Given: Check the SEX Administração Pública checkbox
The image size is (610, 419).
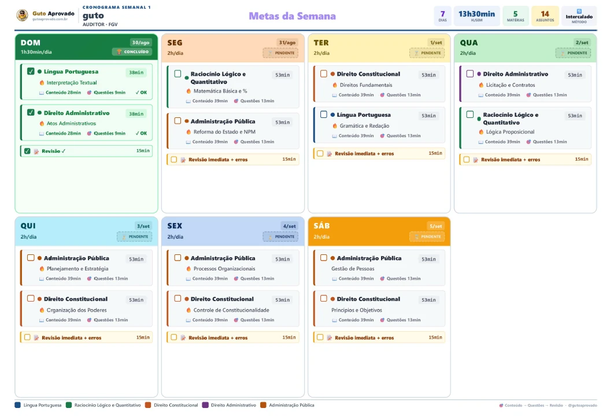Looking at the screenshot, I should click(x=178, y=258).
